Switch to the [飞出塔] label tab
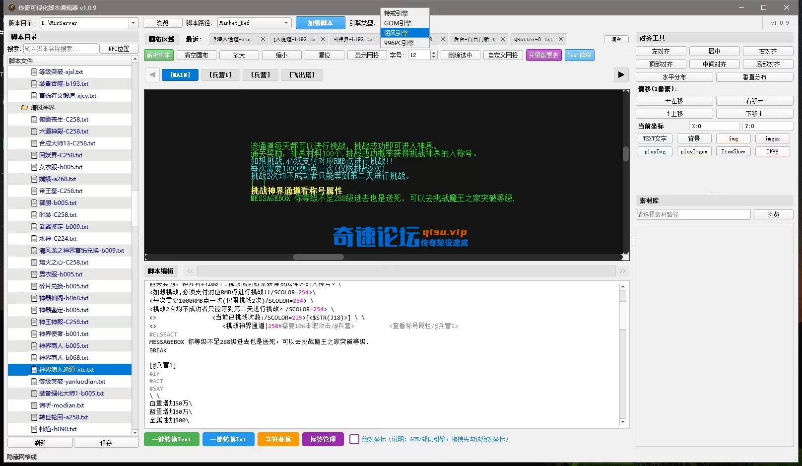The image size is (802, 466). 302,75
